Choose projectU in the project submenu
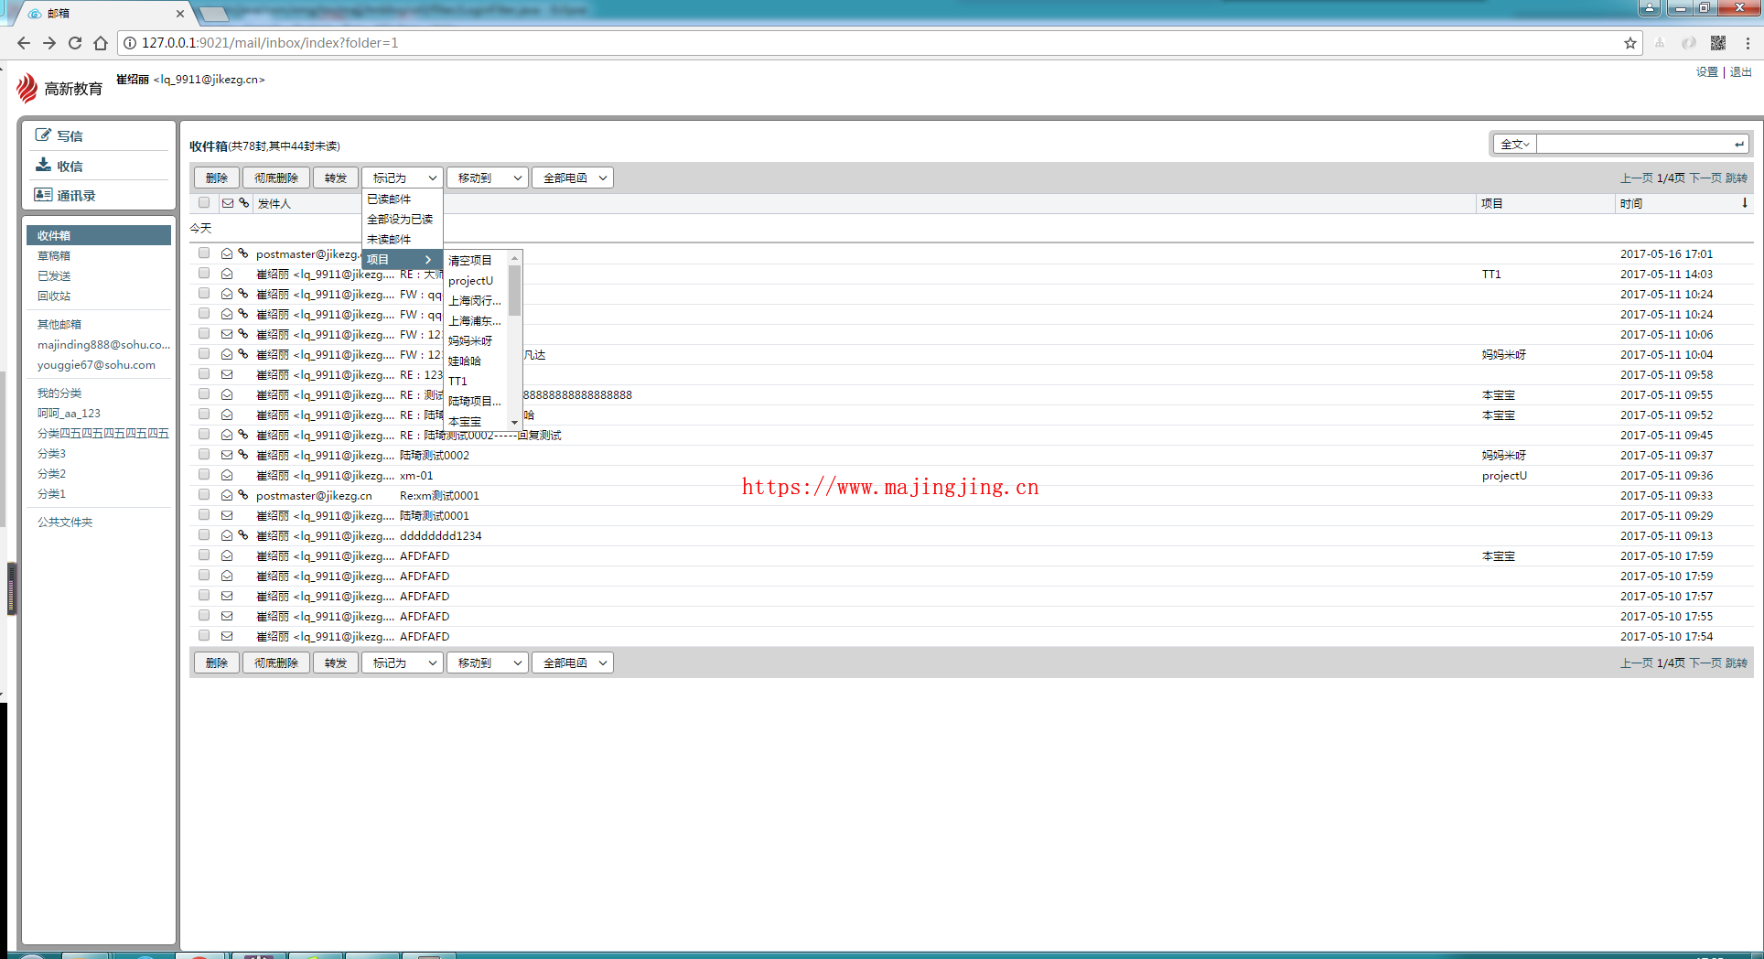 pyautogui.click(x=477, y=281)
